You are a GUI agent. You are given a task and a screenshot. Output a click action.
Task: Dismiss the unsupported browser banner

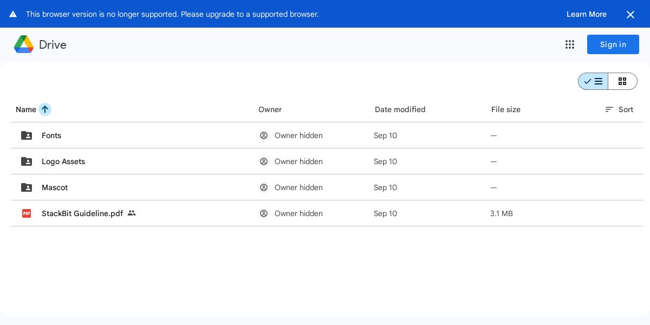(630, 15)
